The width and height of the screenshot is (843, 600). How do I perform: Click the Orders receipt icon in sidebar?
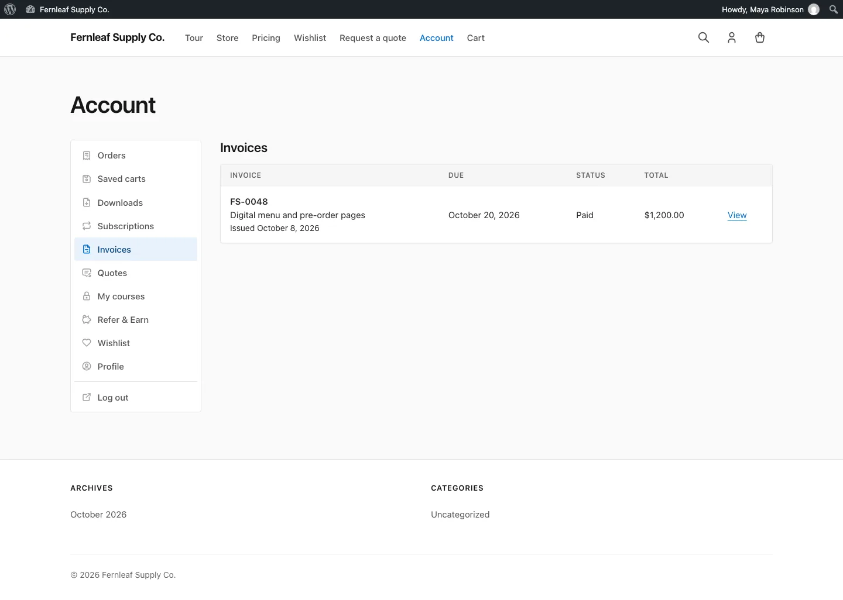(87, 156)
